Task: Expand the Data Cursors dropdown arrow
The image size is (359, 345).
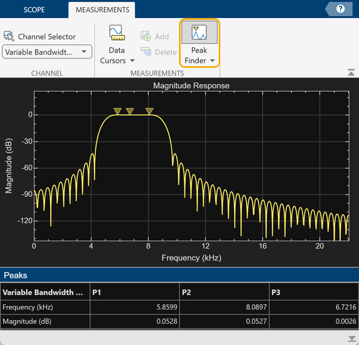Action: click(133, 61)
